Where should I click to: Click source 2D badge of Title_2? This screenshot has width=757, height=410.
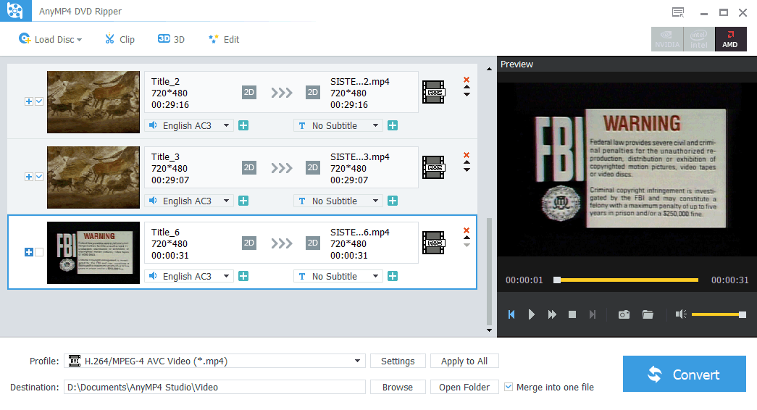[249, 92]
